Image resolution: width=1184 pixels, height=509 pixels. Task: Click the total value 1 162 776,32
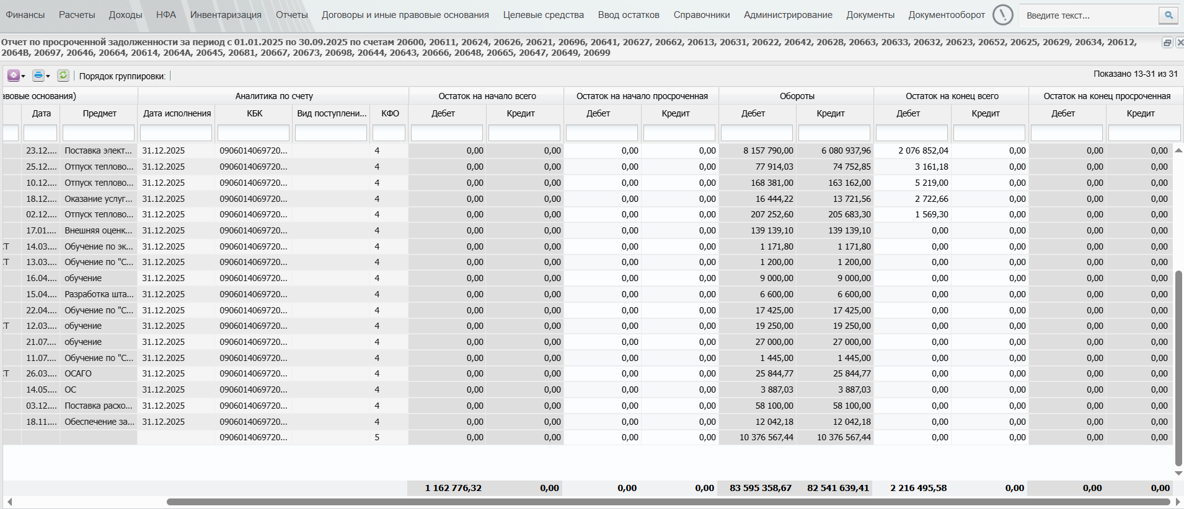pos(453,488)
